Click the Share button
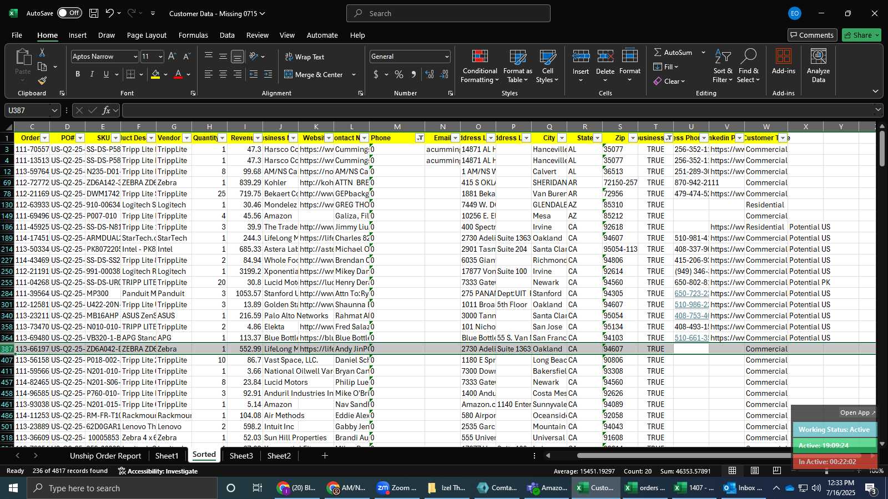This screenshot has width=888, height=499. 861,35
